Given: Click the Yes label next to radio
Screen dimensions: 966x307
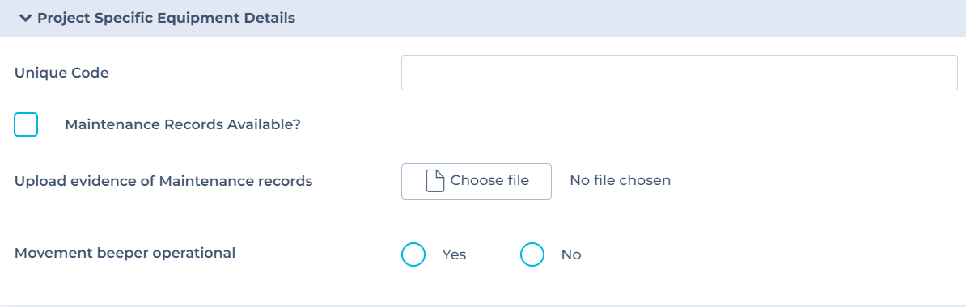Looking at the screenshot, I should [454, 254].
